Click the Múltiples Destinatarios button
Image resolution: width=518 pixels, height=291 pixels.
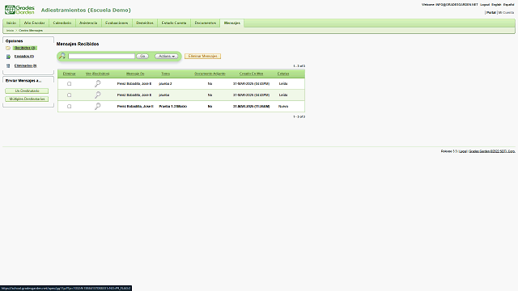click(27, 99)
